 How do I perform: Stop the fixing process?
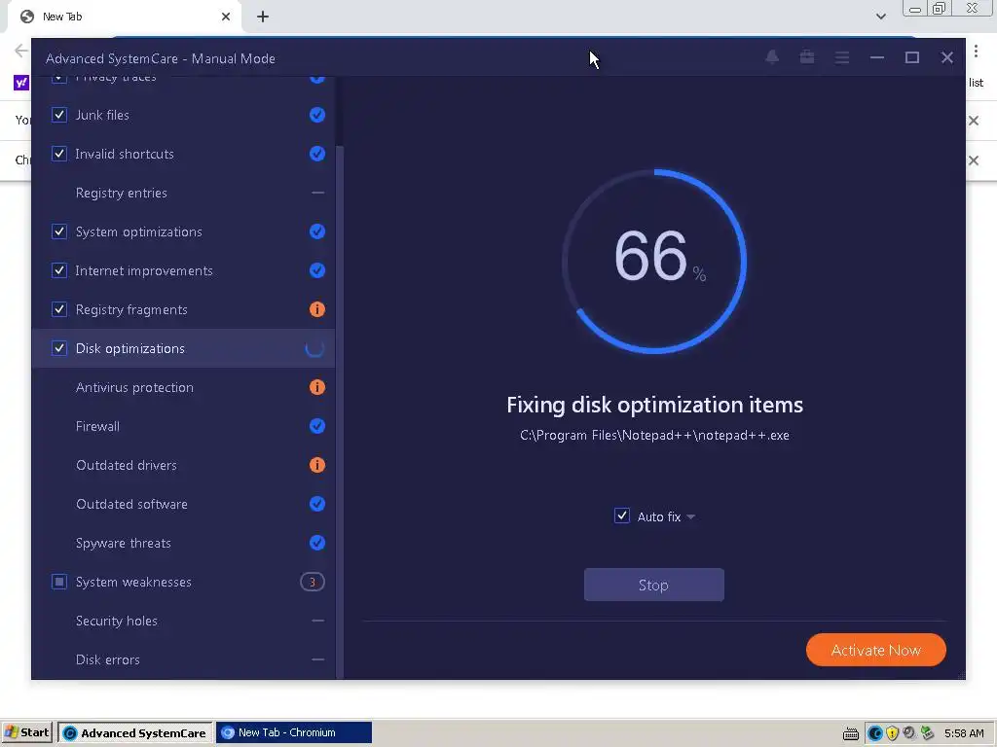coord(653,585)
